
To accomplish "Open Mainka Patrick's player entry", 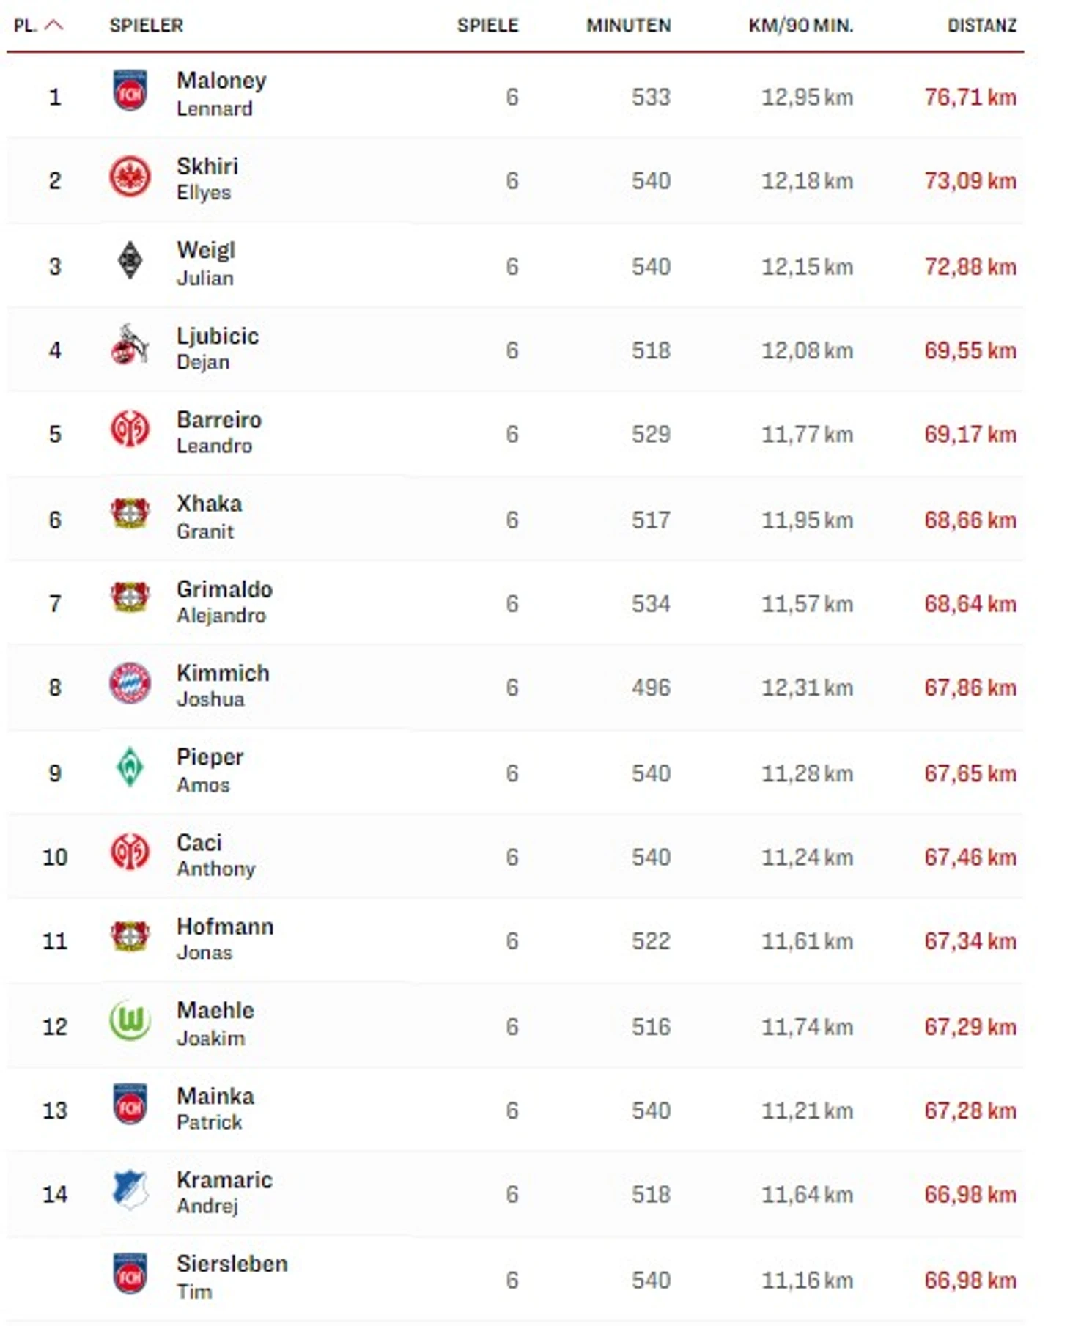I will 215,1108.
